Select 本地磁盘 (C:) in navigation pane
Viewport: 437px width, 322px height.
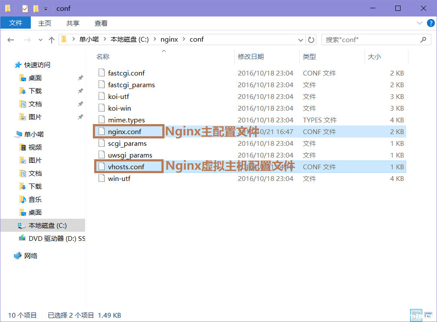point(43,226)
